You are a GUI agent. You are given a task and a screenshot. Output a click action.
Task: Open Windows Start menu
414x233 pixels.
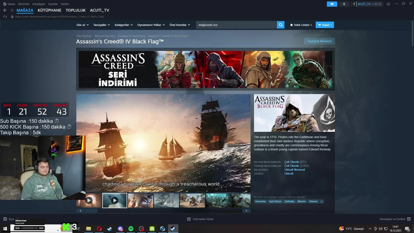5,229
